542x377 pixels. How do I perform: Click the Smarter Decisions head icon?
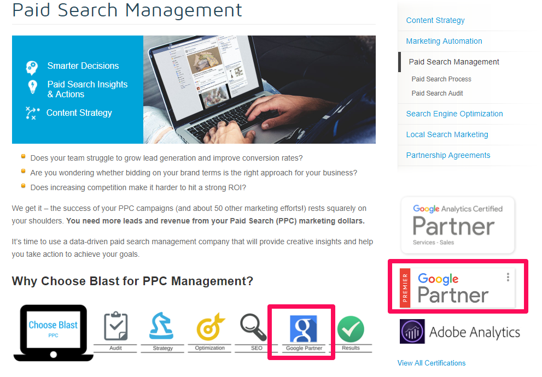32,68
